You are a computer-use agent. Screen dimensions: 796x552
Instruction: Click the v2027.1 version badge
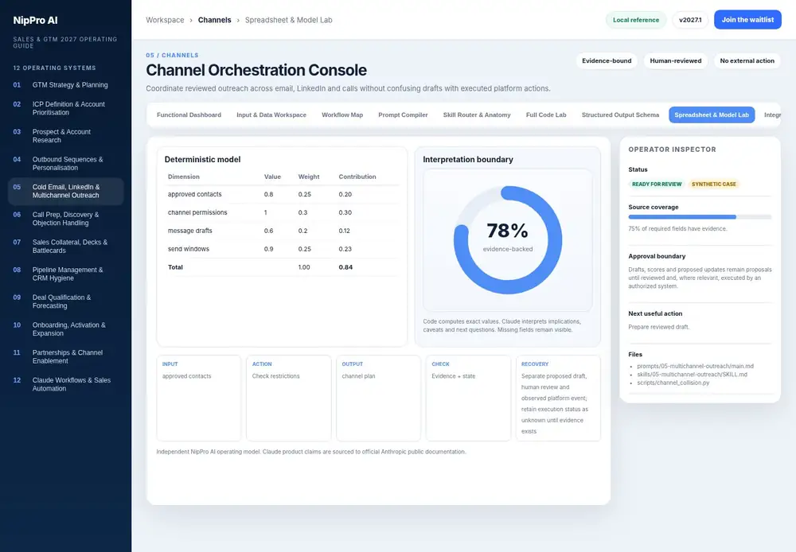[x=690, y=20]
